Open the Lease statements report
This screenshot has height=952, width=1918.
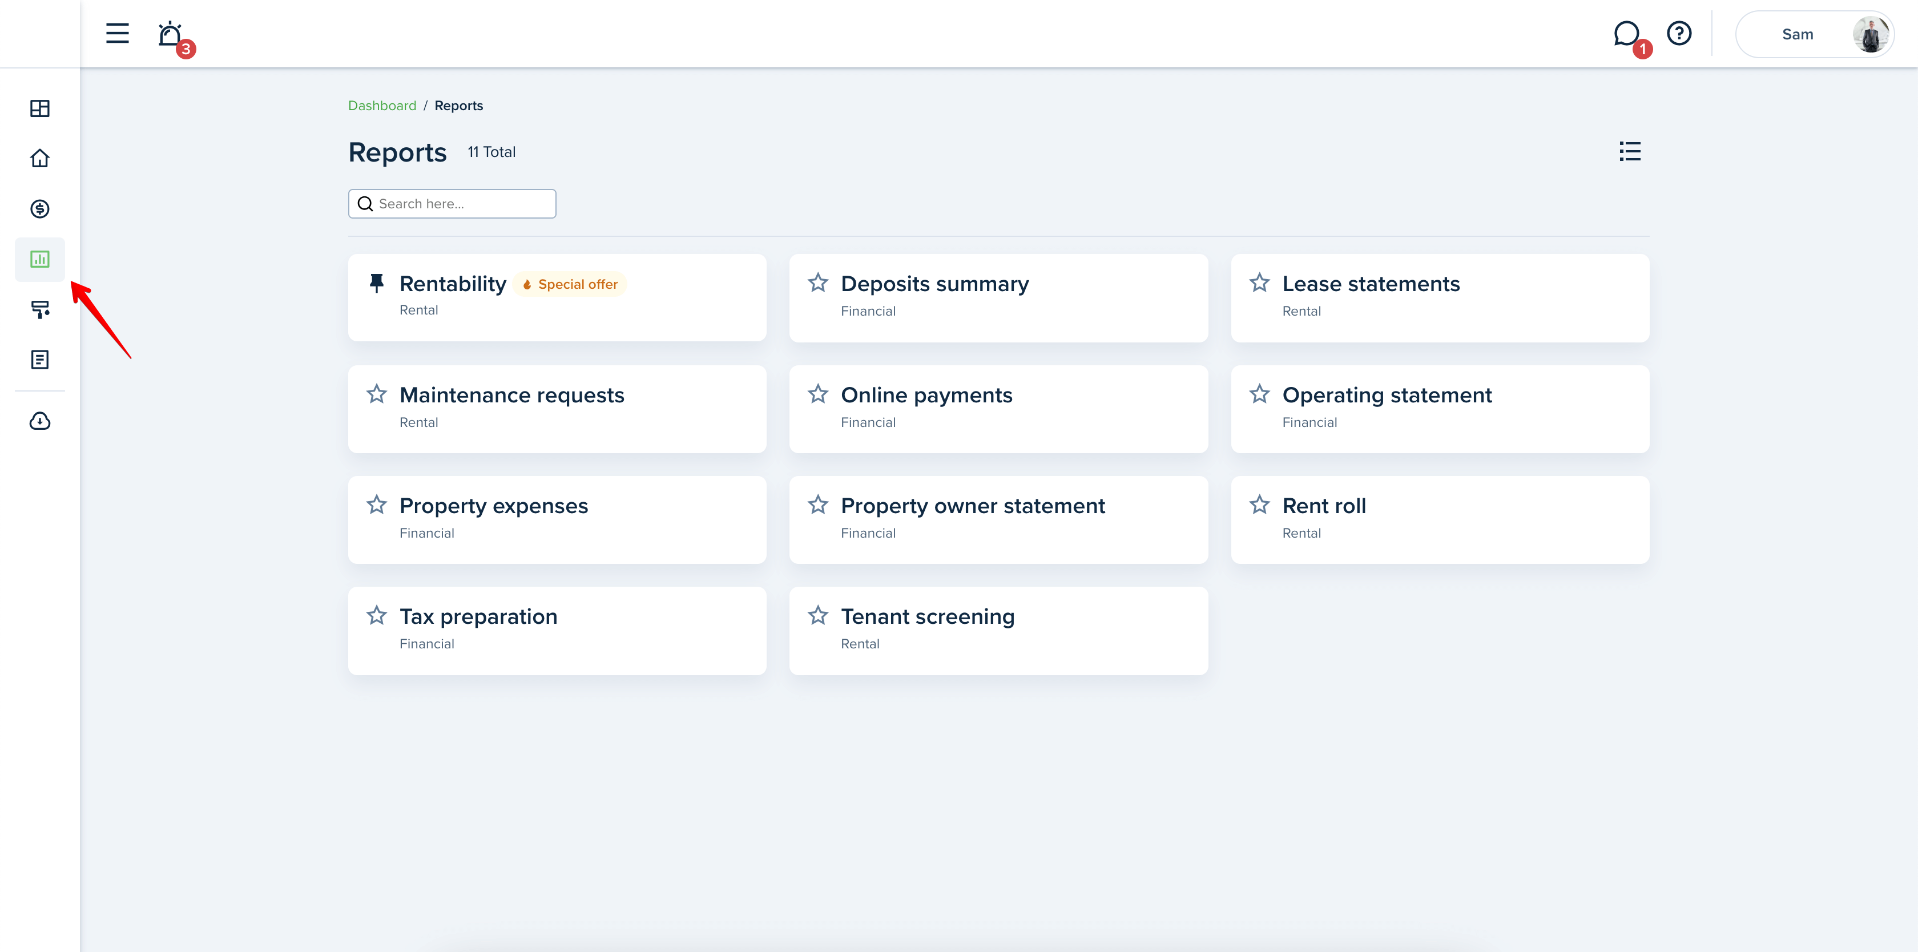1440,298
